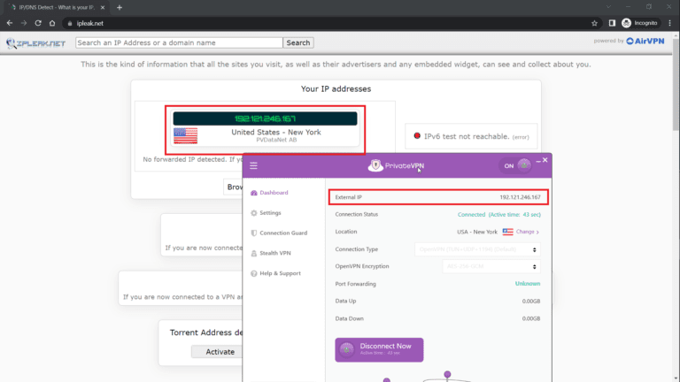Select the IP/DNS Detect browser tab
The width and height of the screenshot is (680, 382).
pyautogui.click(x=57, y=7)
